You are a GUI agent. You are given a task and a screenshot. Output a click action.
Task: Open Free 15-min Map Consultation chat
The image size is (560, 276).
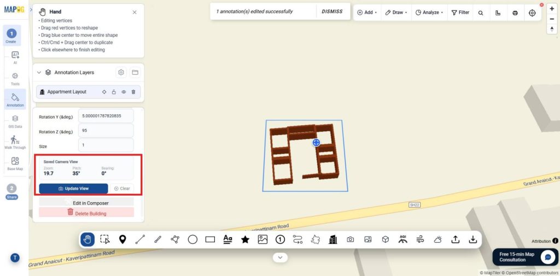coord(525,257)
